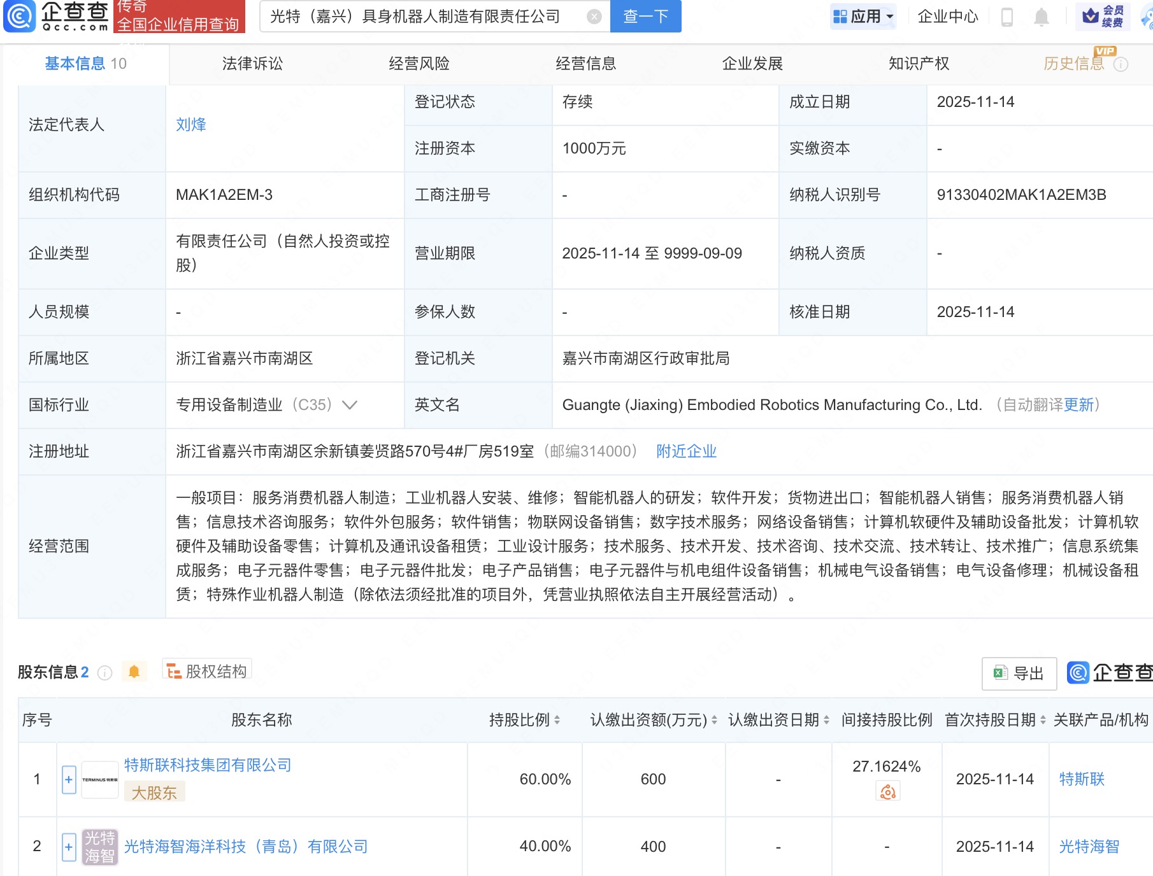The width and height of the screenshot is (1153, 876).
Task: Sort by 首次持股日期 column
Action: (x=1043, y=720)
